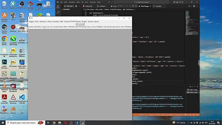Viewport: 222px width, 125px height.
Task: Open the Selection menu in VS Code
Action: coord(72,2)
